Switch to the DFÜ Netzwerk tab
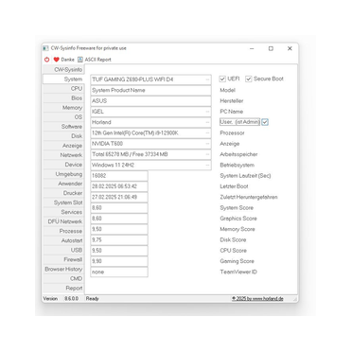 coord(63,221)
